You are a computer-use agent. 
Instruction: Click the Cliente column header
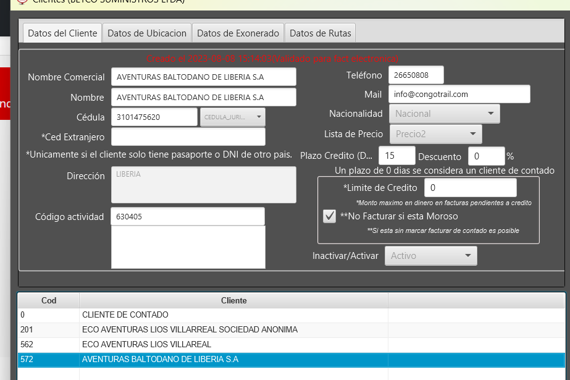click(233, 301)
